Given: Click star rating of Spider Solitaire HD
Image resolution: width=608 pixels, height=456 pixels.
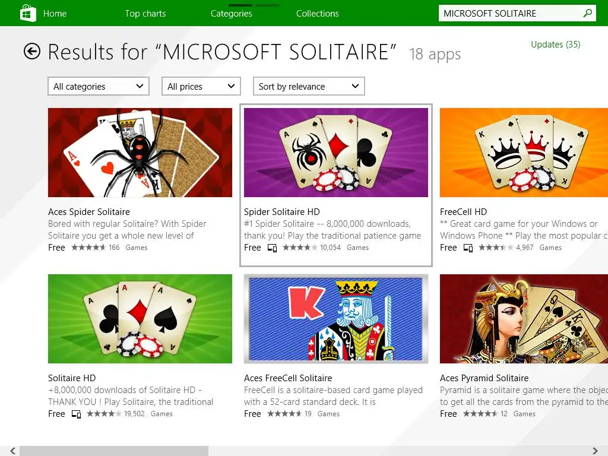Looking at the screenshot, I should (300, 248).
